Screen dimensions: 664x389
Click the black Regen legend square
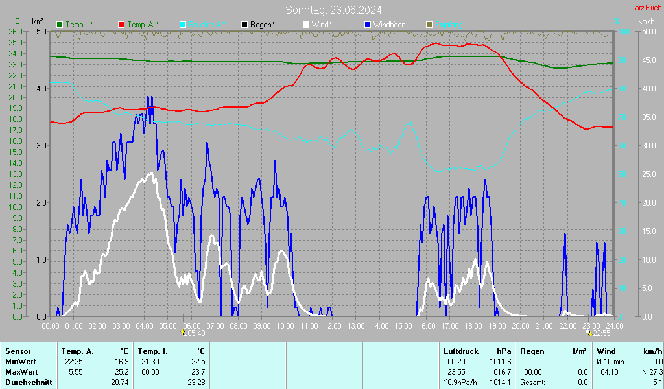(x=244, y=25)
